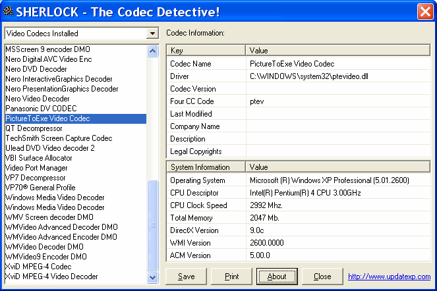Select TechSmith Screen Capture Codec

(x=59, y=138)
